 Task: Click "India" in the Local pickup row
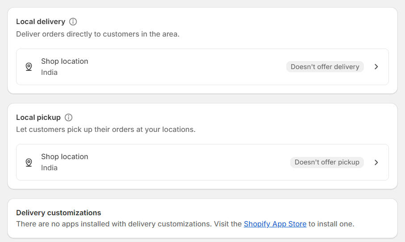[49, 168]
